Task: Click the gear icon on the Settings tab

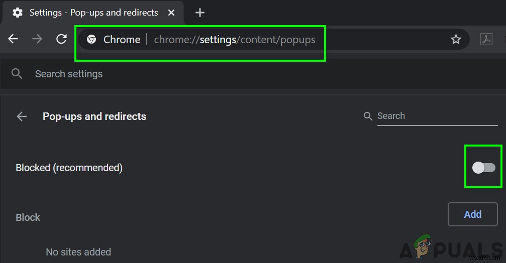Action: (18, 13)
